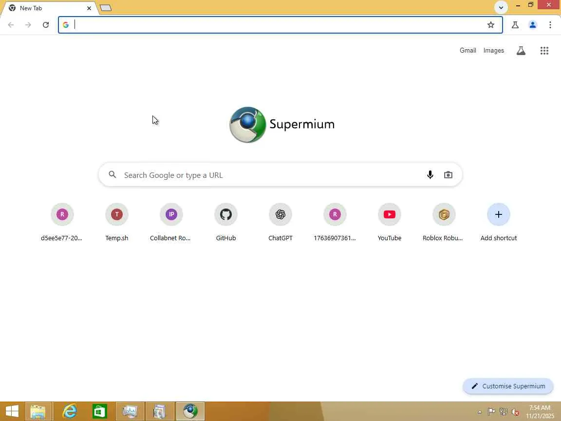Click the browser back arrow
The image size is (561, 421).
11,25
